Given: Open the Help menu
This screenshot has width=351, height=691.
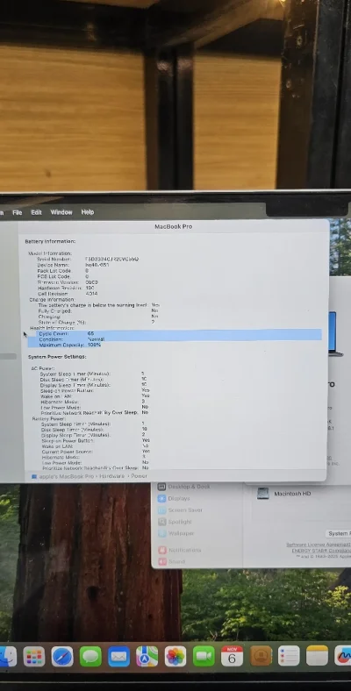Looking at the screenshot, I should coord(88,212).
